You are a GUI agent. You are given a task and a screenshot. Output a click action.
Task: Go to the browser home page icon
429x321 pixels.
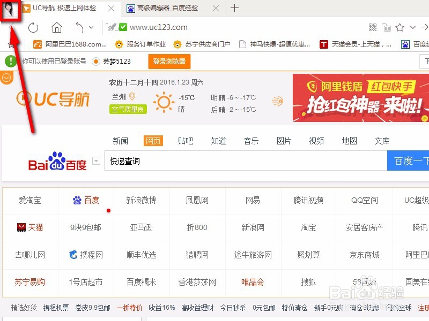coord(57,27)
